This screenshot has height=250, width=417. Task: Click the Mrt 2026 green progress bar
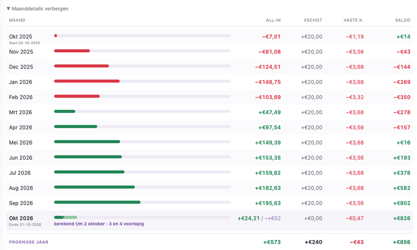64,112
